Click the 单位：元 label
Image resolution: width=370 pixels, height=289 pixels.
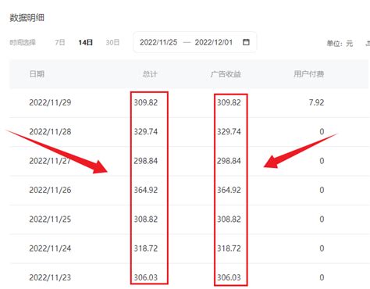(x=340, y=43)
